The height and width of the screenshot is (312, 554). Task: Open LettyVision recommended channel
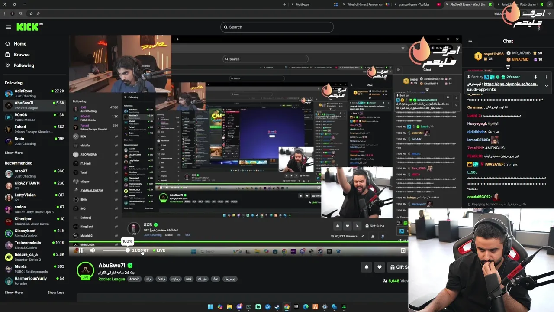pyautogui.click(x=35, y=197)
